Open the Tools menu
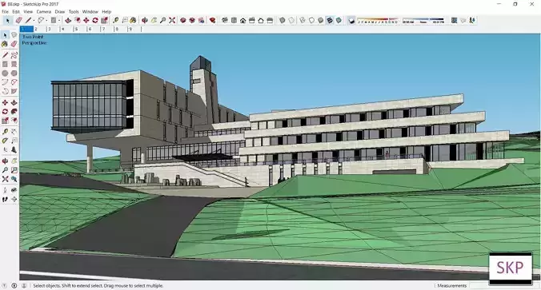 (x=74, y=11)
